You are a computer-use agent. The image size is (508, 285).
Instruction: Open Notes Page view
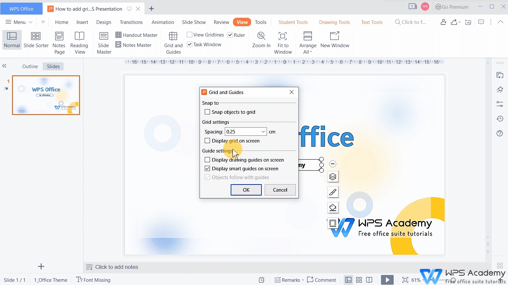59,43
